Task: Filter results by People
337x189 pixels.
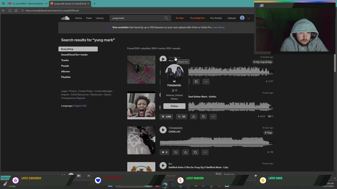Action: pos(65,66)
